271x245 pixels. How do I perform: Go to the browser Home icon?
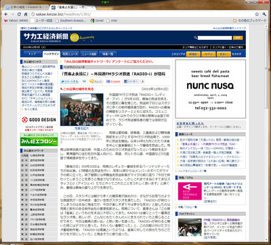26,14
